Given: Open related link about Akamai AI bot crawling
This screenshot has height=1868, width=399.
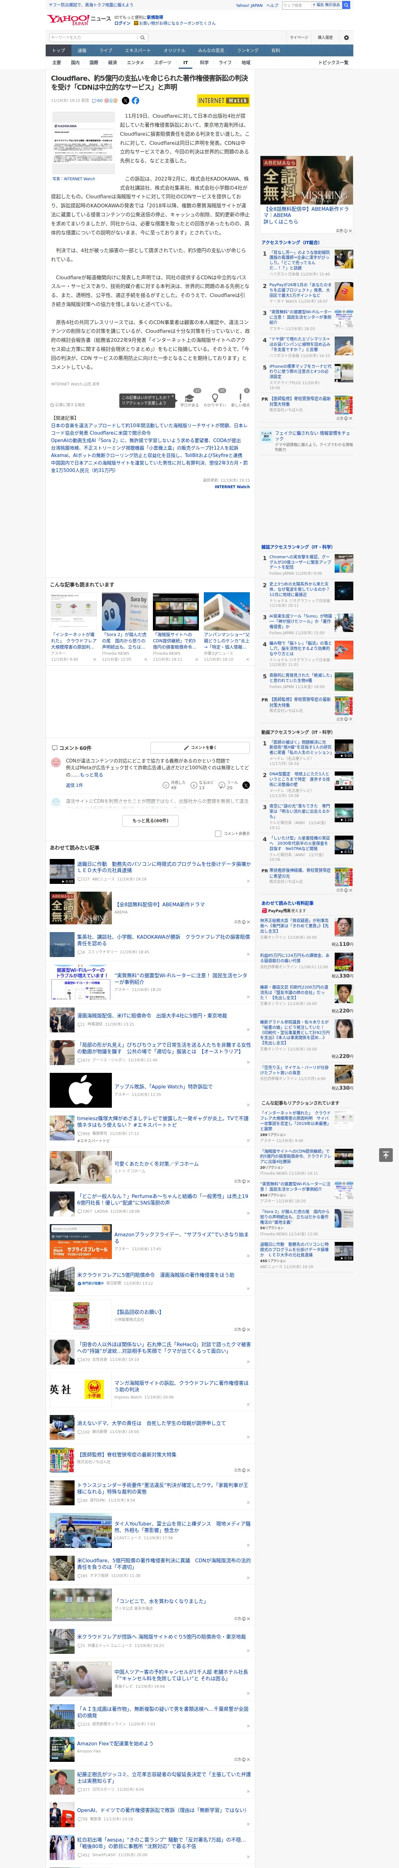Looking at the screenshot, I should point(146,455).
